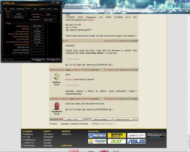Click the up arrow button in üzenetek bar

[136, 119]
